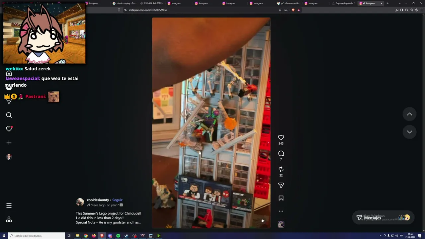Image resolution: width=425 pixels, height=239 pixels.
Task: Open Google Chrome from the taskbar
Action: [x=86, y=236]
